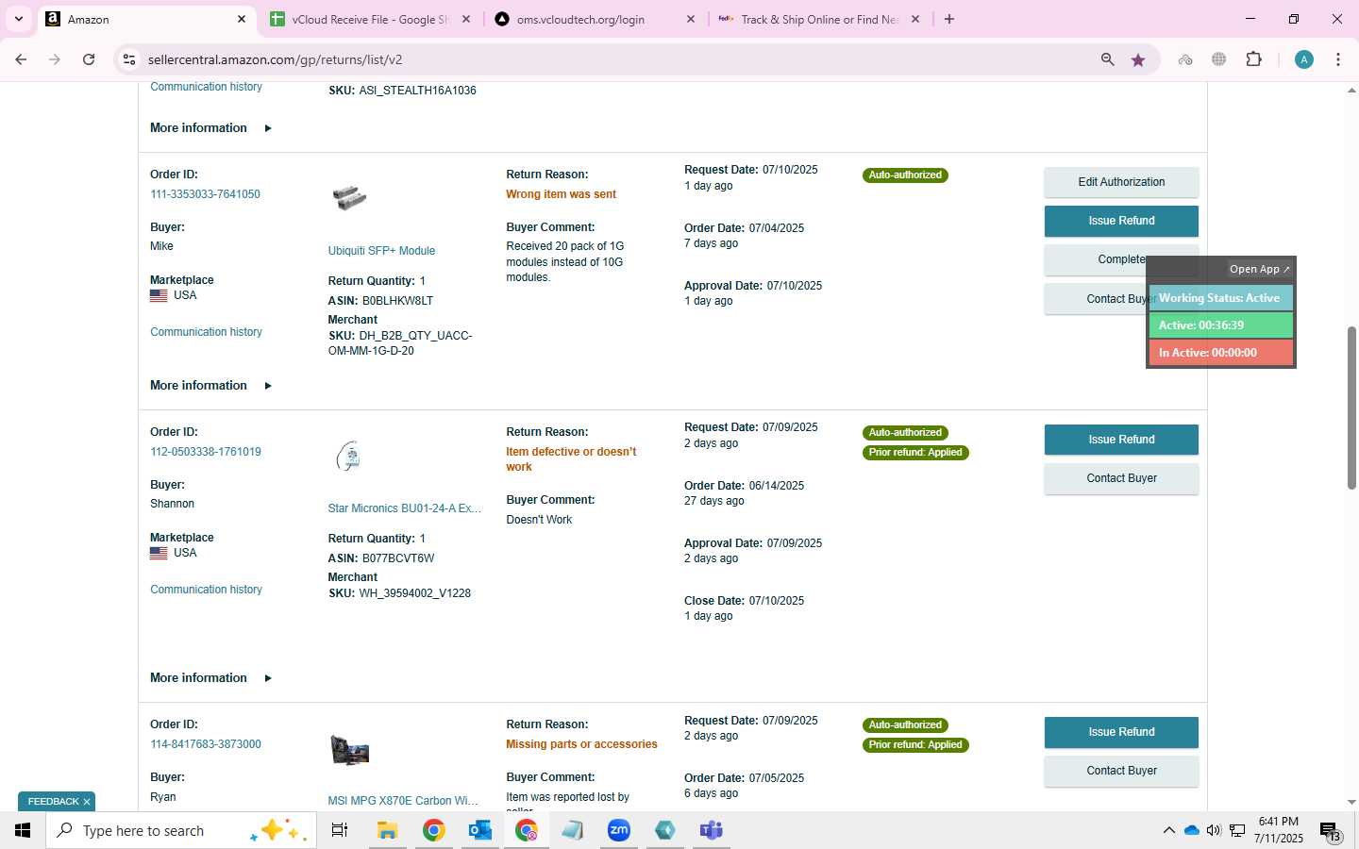The width and height of the screenshot is (1359, 849).
Task: Click the Active 00:36:39 timer
Action: [x=1220, y=325]
